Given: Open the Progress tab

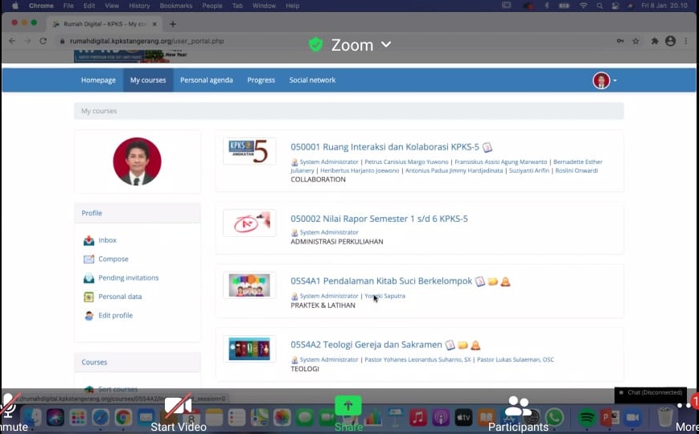Looking at the screenshot, I should click(261, 80).
